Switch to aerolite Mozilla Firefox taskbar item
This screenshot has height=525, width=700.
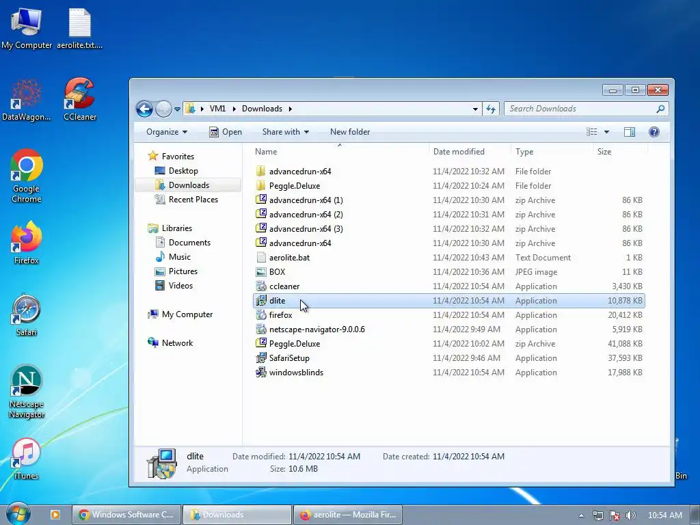pos(348,515)
